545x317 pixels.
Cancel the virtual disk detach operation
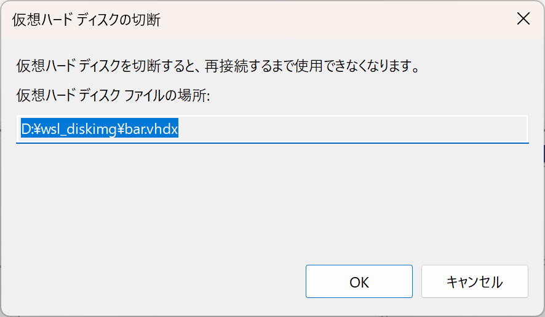474,281
